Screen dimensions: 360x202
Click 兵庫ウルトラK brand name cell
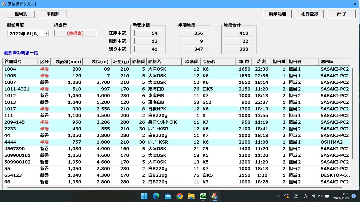pyautogui.click(x=164, y=122)
